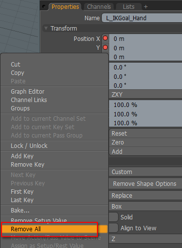Click Remove Shape Options button

pos(146,183)
